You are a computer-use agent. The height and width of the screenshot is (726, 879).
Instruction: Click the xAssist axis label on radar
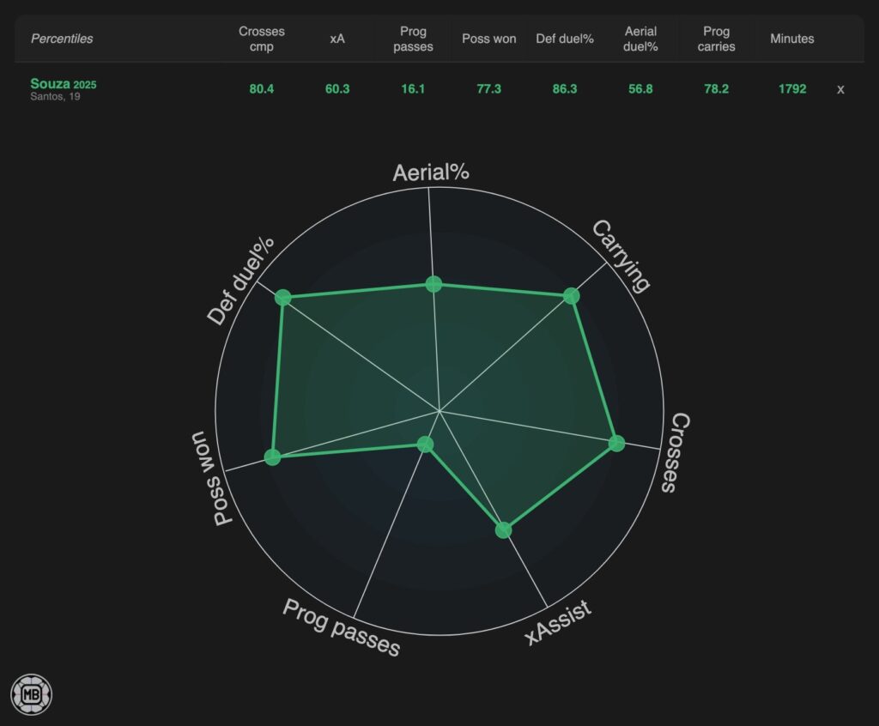(x=558, y=623)
